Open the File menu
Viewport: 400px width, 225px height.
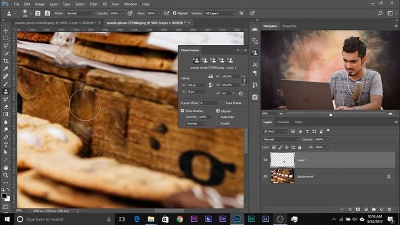17,4
